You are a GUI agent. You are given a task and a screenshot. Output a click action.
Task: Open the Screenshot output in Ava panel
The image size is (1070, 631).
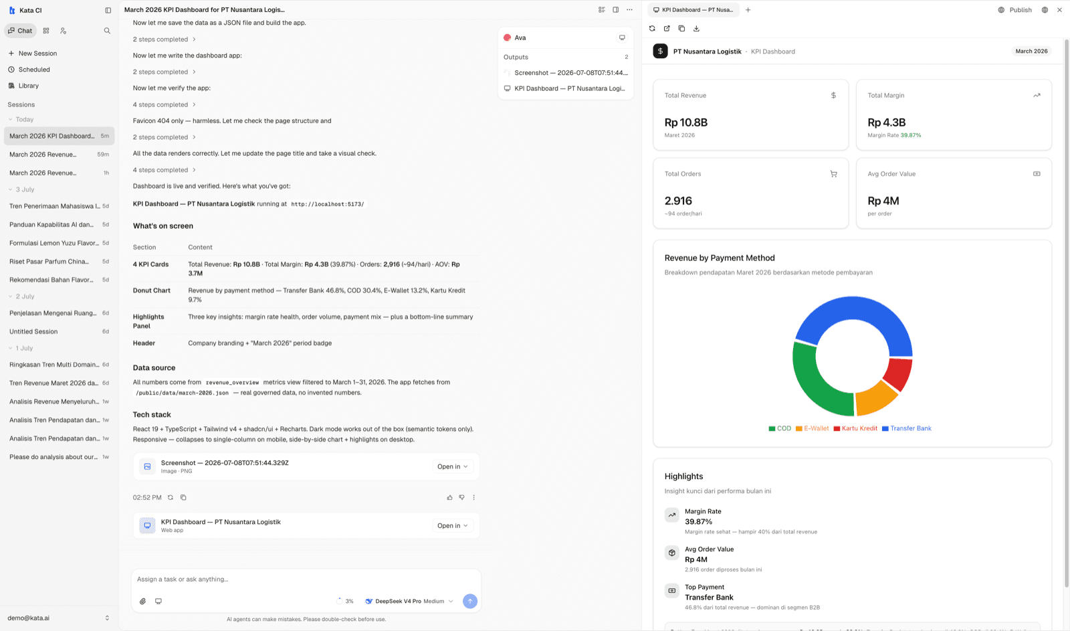(x=566, y=73)
